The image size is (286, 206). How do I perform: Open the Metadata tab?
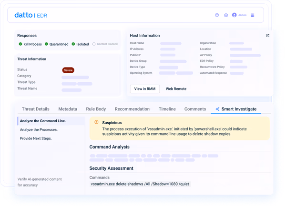(x=68, y=109)
